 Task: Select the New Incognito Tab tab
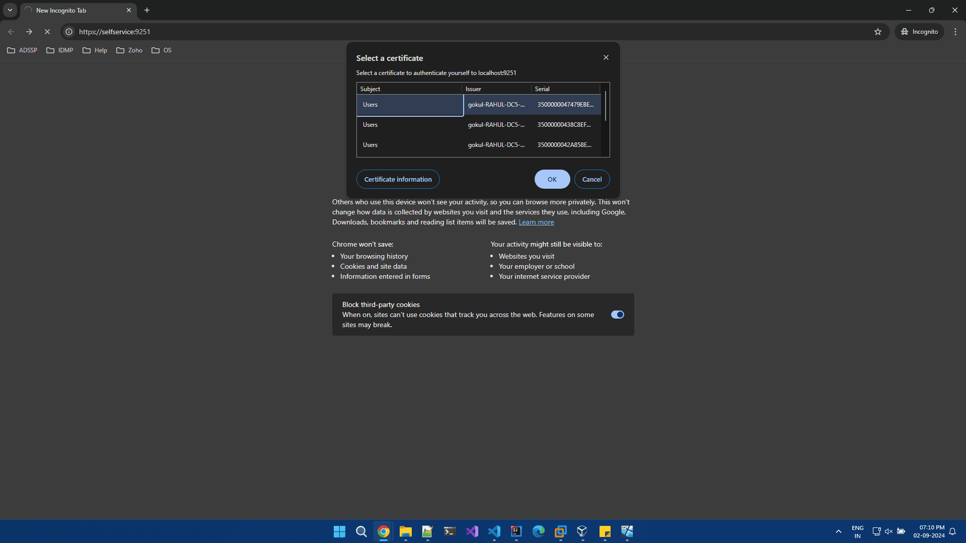78,11
